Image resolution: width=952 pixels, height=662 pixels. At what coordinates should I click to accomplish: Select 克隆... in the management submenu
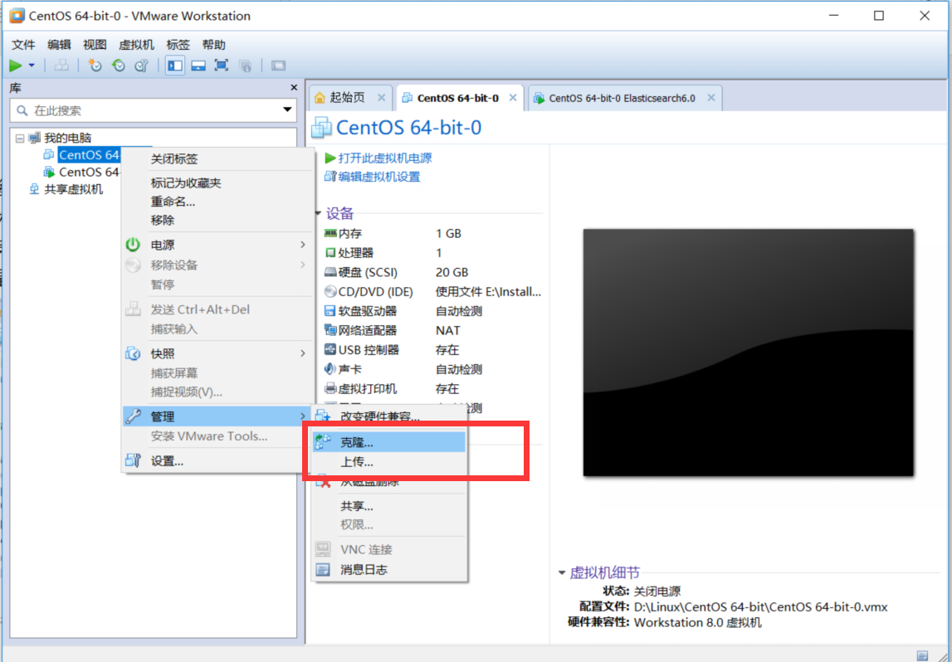(357, 443)
